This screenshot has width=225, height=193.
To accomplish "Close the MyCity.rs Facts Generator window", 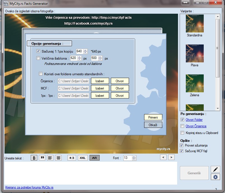I will [x=215, y=2].
